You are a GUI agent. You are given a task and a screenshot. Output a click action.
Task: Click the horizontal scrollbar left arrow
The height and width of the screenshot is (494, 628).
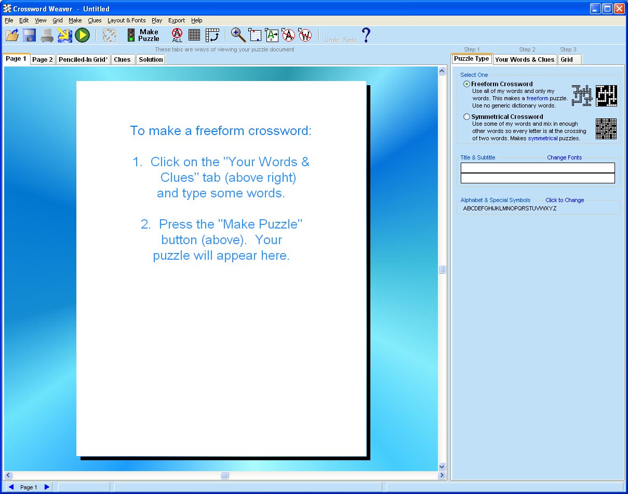pyautogui.click(x=8, y=475)
